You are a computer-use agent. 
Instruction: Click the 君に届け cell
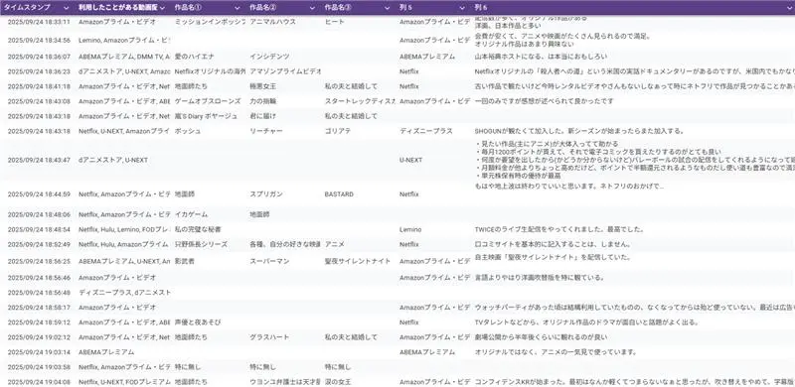click(x=262, y=116)
